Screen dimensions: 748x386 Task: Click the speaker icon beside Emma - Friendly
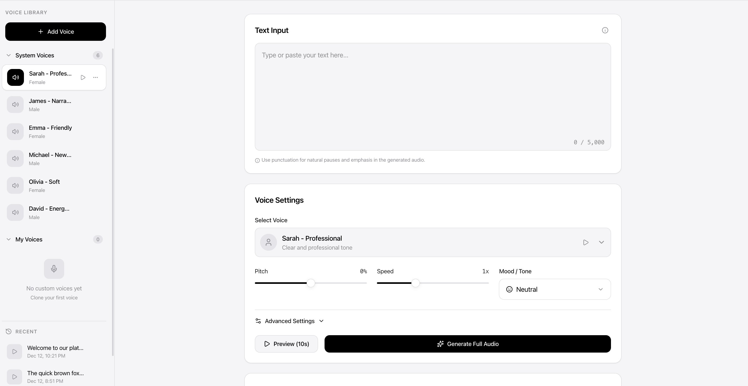click(15, 131)
